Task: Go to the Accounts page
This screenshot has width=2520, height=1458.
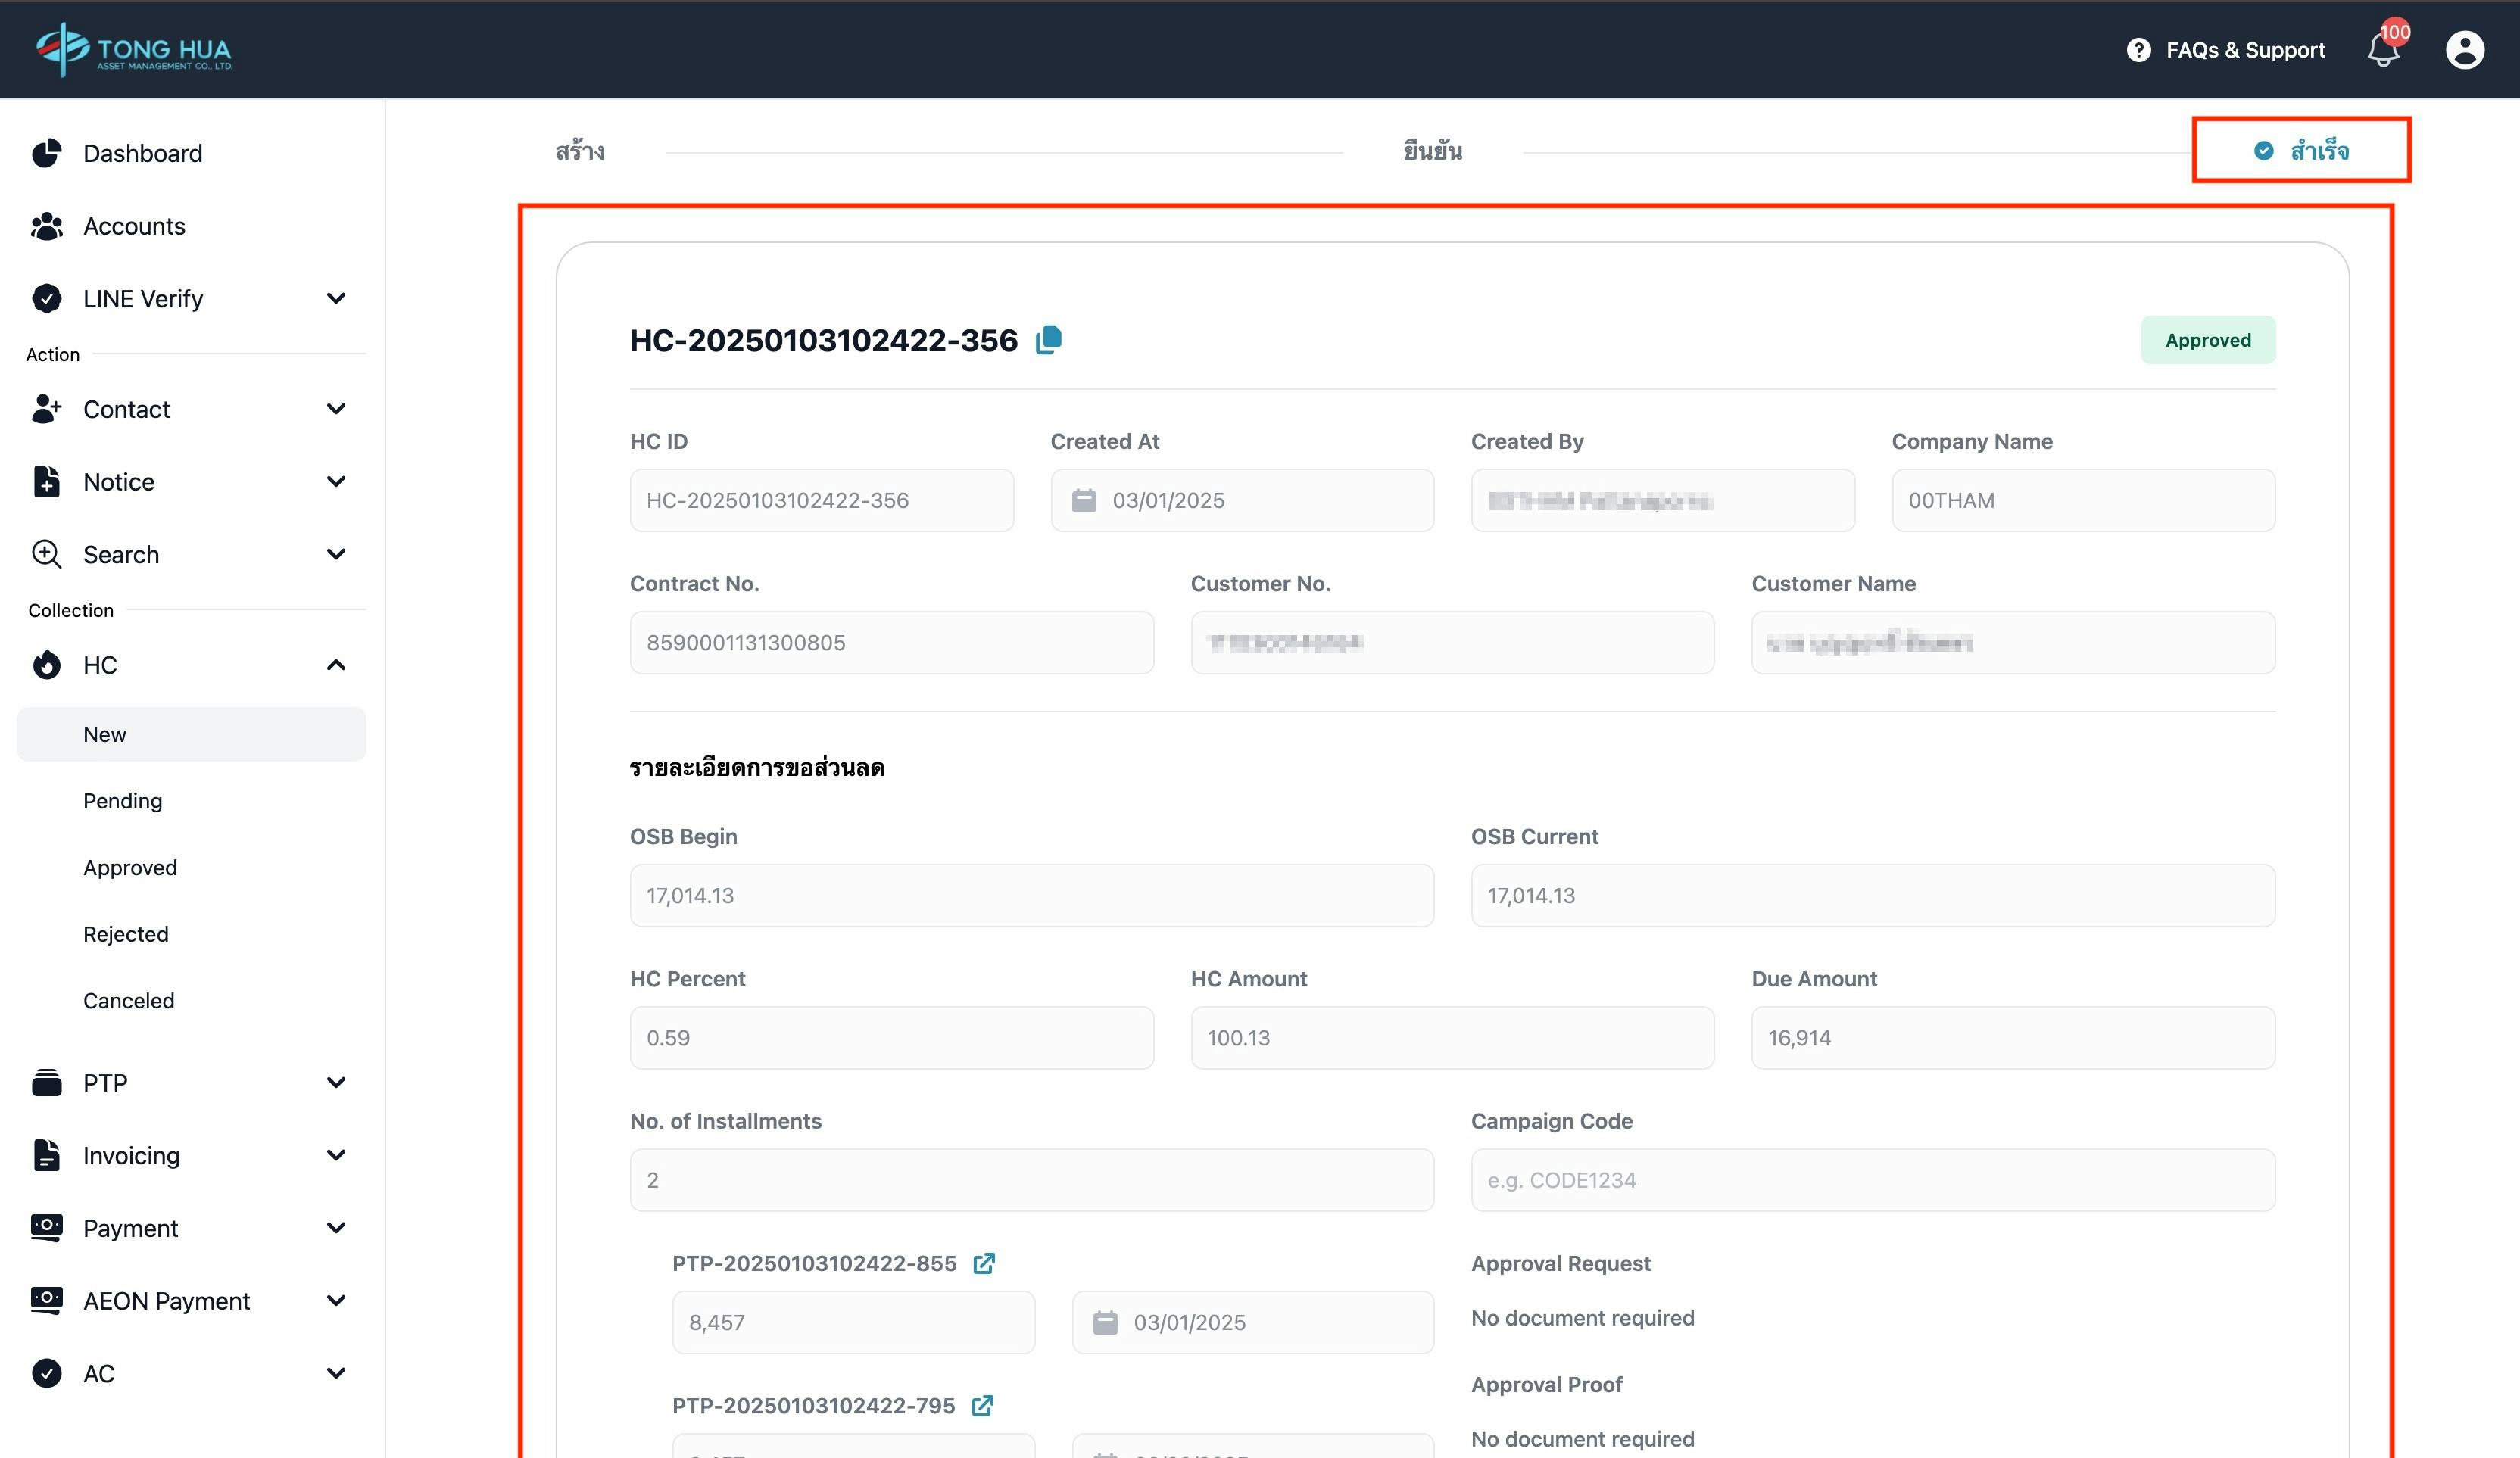Action: coord(134,226)
